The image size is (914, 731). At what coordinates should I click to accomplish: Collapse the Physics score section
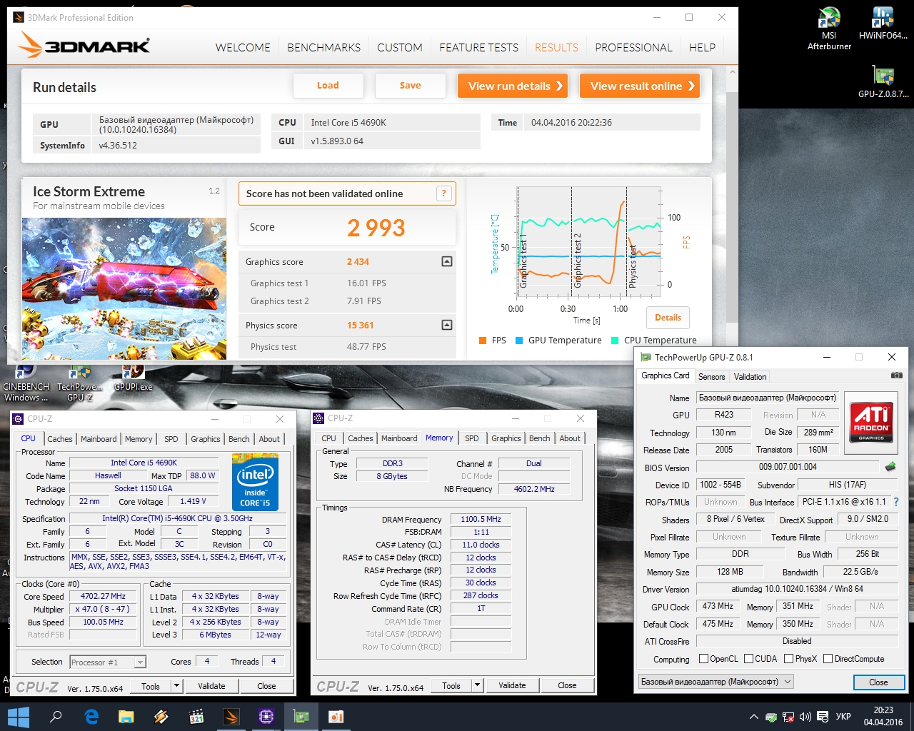pos(447,325)
